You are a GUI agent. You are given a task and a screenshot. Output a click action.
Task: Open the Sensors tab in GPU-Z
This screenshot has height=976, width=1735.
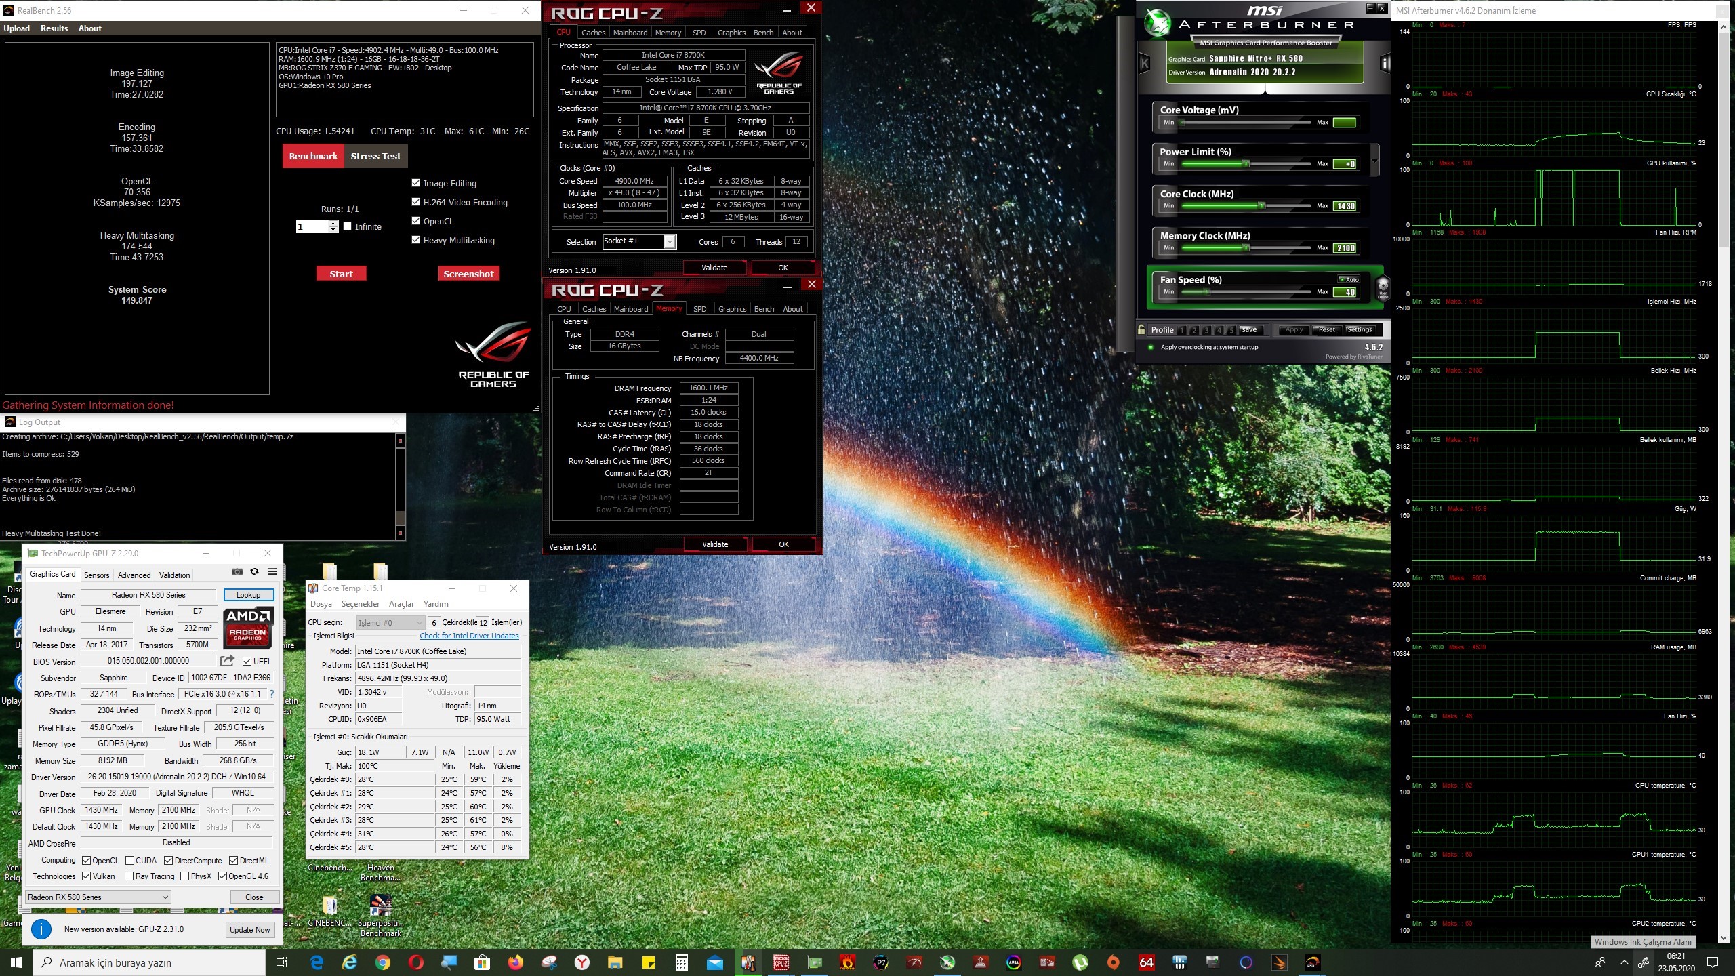[96, 575]
